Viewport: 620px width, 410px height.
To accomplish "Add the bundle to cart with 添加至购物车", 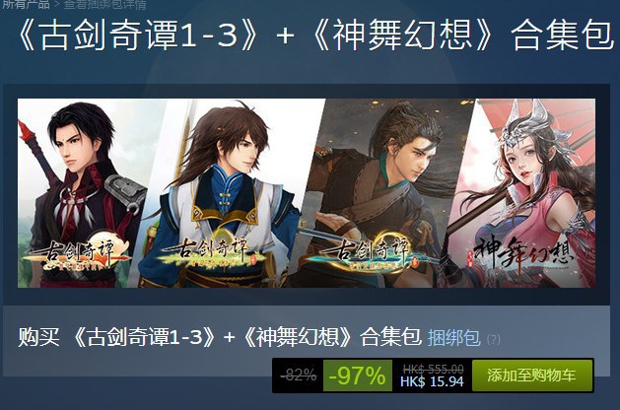I will pos(532,376).
